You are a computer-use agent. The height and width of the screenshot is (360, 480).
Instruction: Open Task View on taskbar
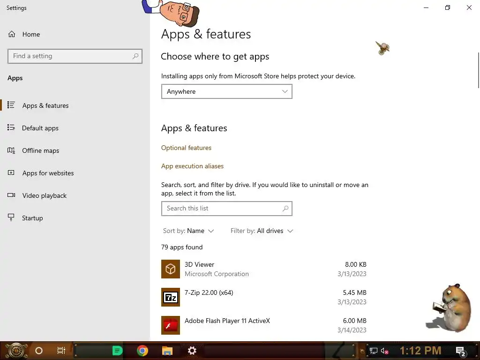tap(61, 351)
